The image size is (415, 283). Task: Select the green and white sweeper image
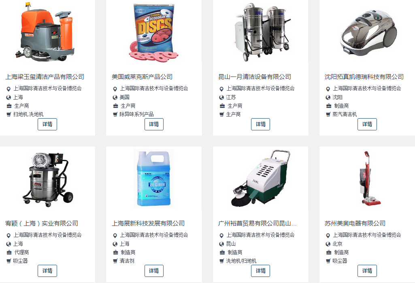[x=261, y=178]
